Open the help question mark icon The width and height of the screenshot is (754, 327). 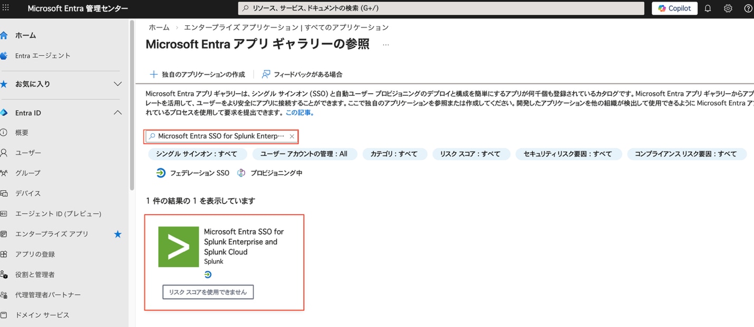point(747,8)
